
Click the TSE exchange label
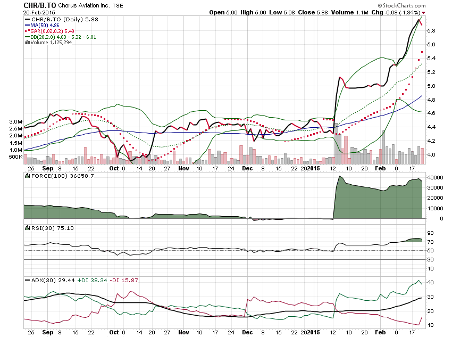(x=118, y=6)
